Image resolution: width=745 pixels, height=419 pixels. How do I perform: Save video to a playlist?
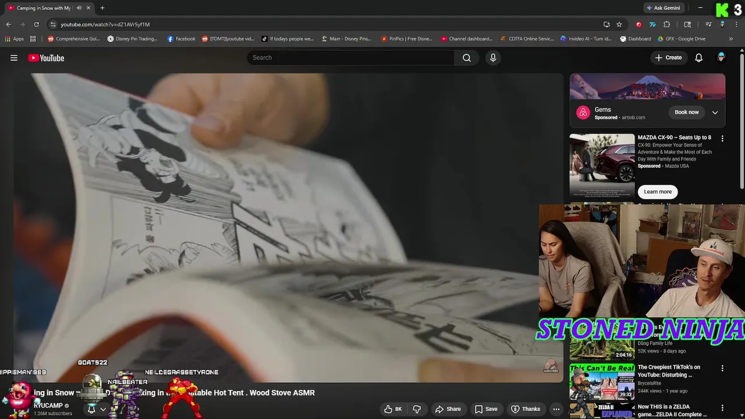pyautogui.click(x=486, y=409)
